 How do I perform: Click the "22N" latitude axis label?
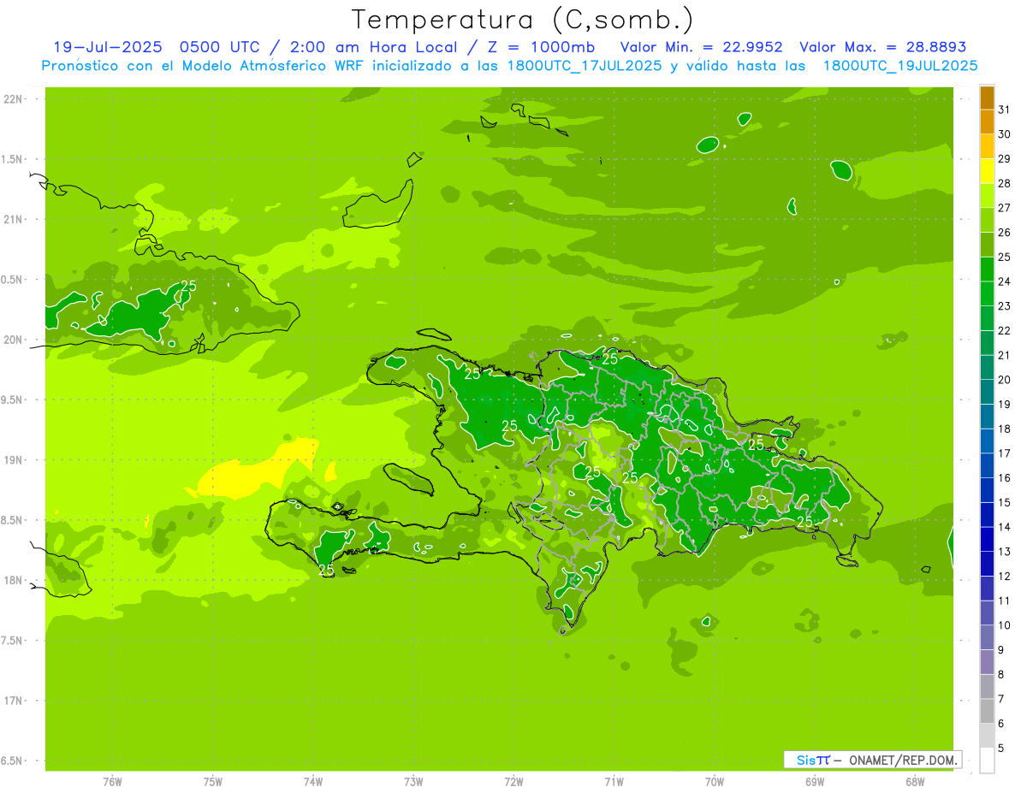point(12,99)
